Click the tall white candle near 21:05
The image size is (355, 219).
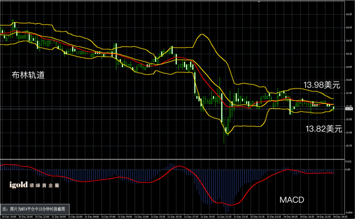point(222,108)
